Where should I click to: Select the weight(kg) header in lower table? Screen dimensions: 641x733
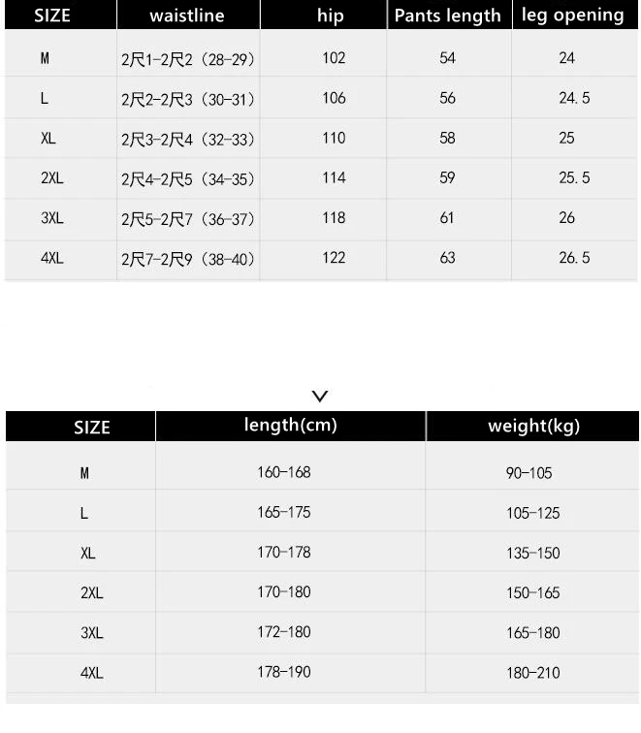[532, 426]
